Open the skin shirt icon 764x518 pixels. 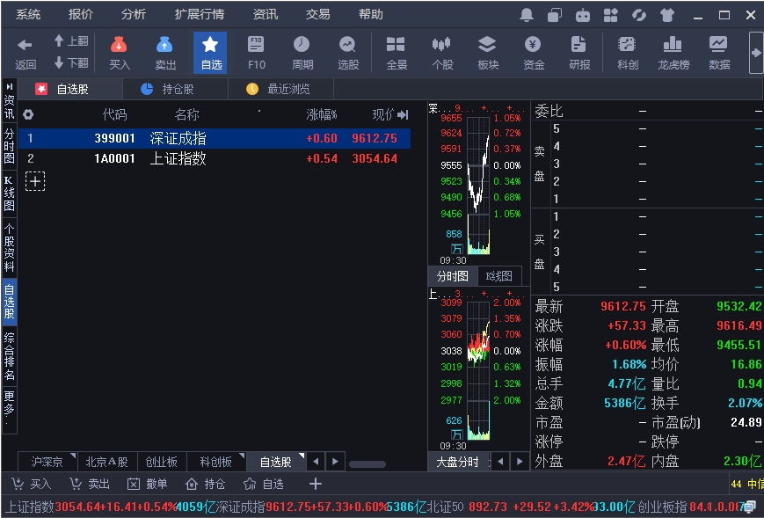click(x=667, y=15)
